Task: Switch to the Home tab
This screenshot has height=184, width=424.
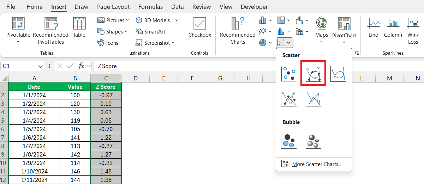Action: coord(35,7)
